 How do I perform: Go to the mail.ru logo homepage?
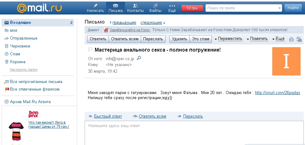pos(39,8)
